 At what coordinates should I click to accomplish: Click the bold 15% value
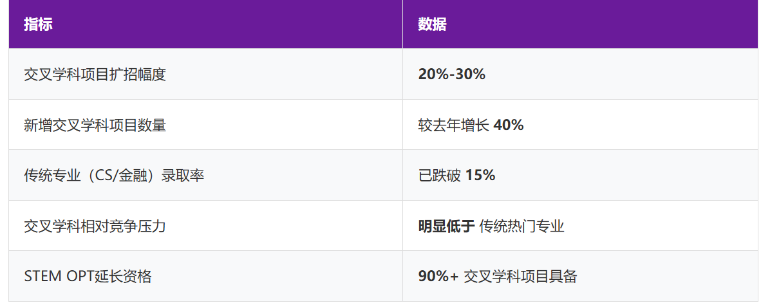pyautogui.click(x=480, y=175)
